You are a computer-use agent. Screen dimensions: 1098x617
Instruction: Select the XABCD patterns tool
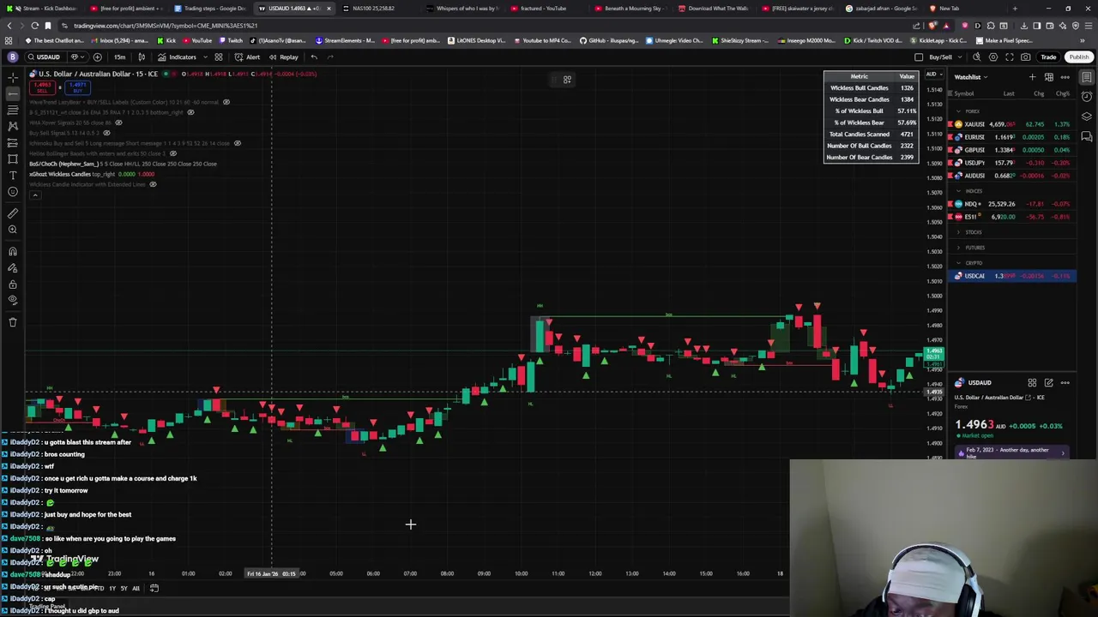click(13, 126)
